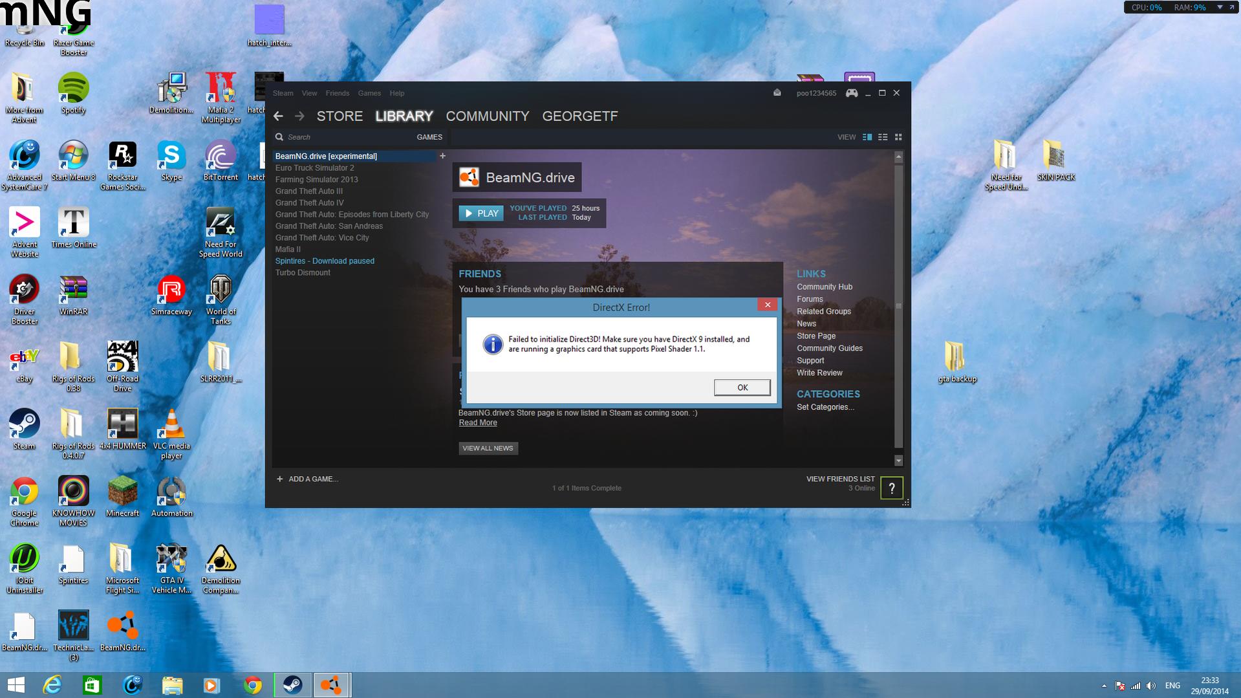Viewport: 1241px width, 698px height.
Task: Click the Steam forward arrow
Action: click(299, 116)
